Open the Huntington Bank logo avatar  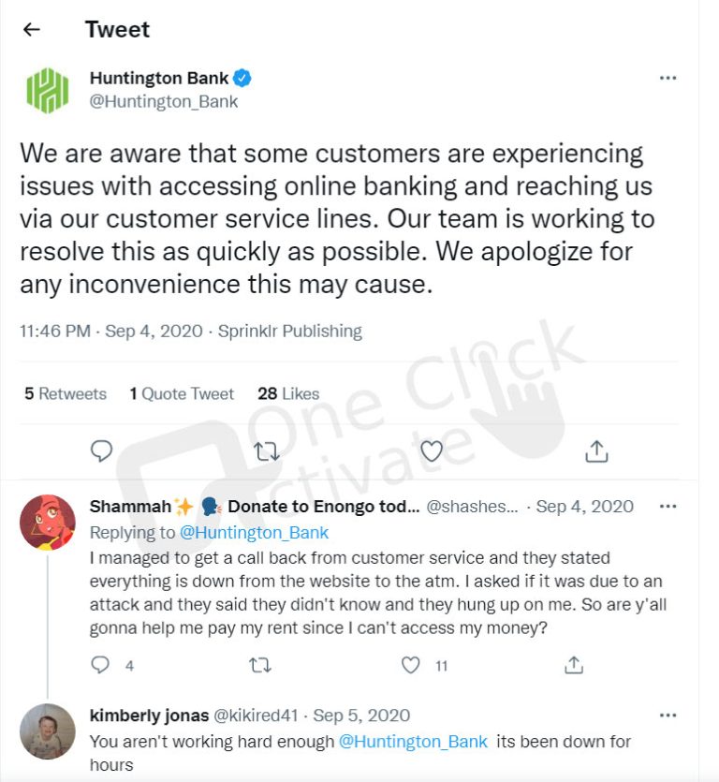point(48,90)
